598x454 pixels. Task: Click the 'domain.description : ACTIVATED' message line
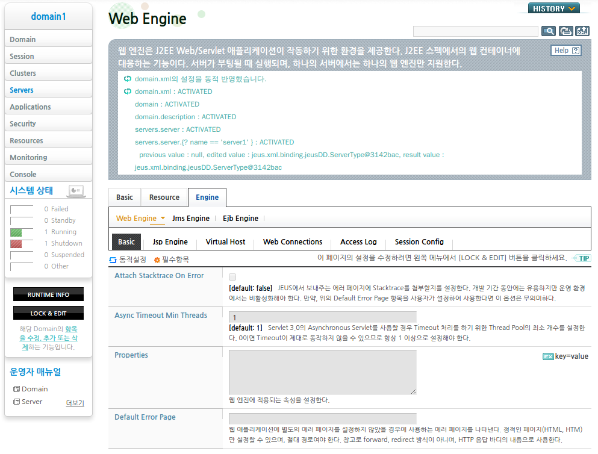tap(185, 117)
